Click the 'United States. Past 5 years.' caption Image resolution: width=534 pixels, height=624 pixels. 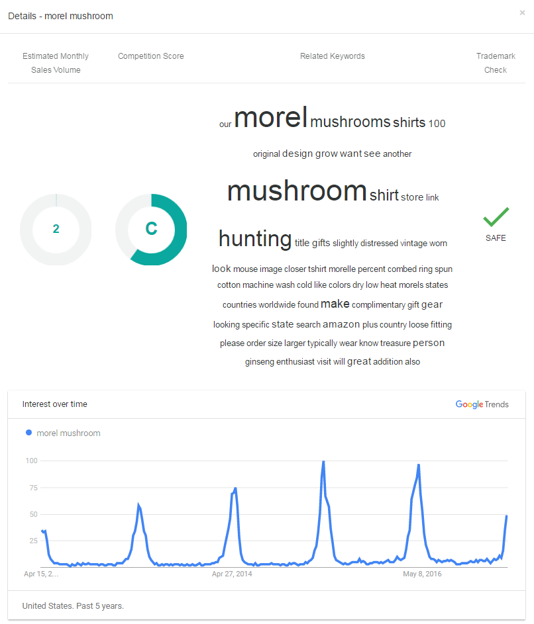click(73, 605)
